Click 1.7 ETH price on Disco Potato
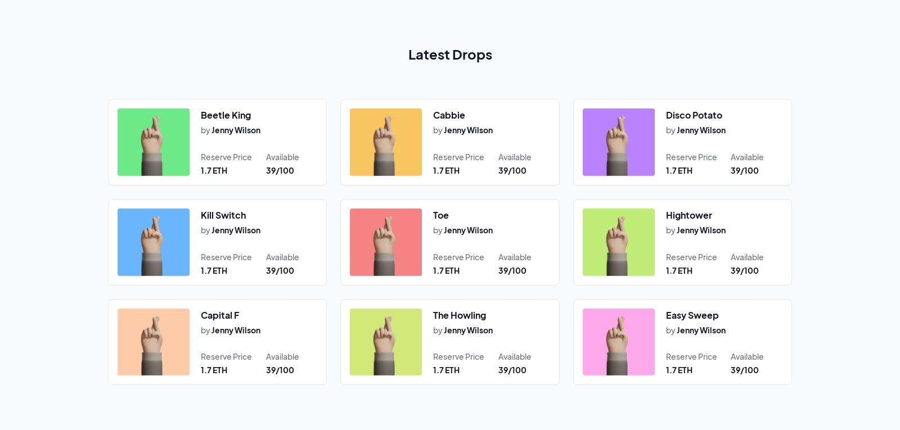 point(679,171)
